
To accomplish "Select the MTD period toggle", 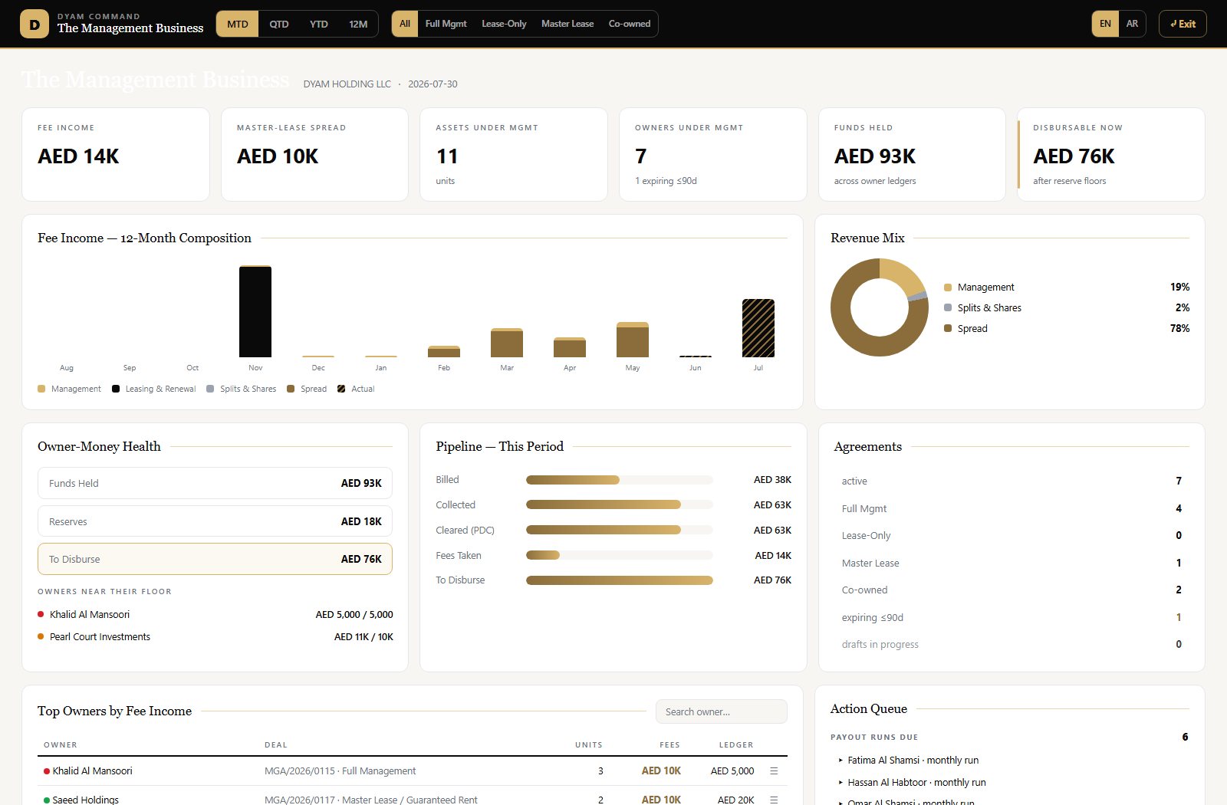I will [x=238, y=24].
